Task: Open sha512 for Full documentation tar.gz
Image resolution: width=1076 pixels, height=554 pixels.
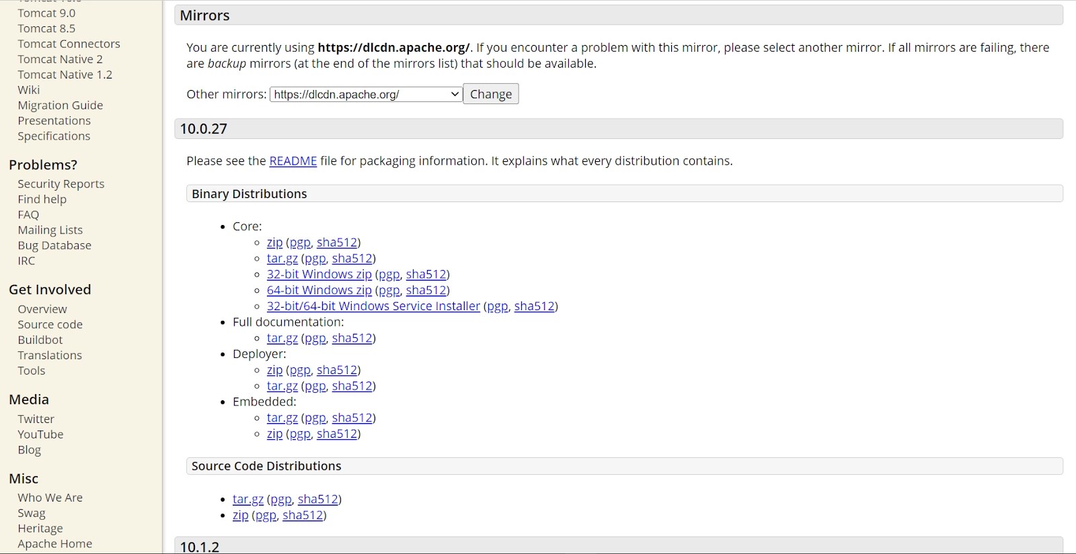Action: (x=352, y=338)
